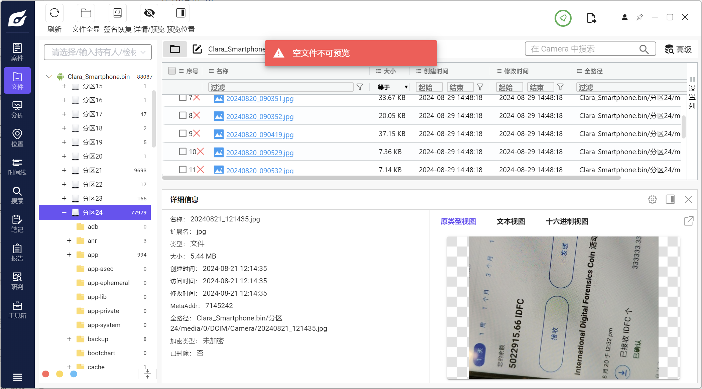Click the 刷新 refresh icon
Viewport: 702px width, 389px height.
54,13
